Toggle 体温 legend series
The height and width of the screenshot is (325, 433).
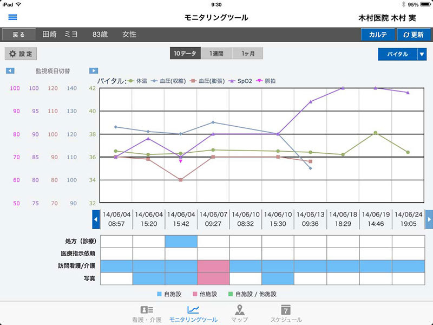point(137,81)
